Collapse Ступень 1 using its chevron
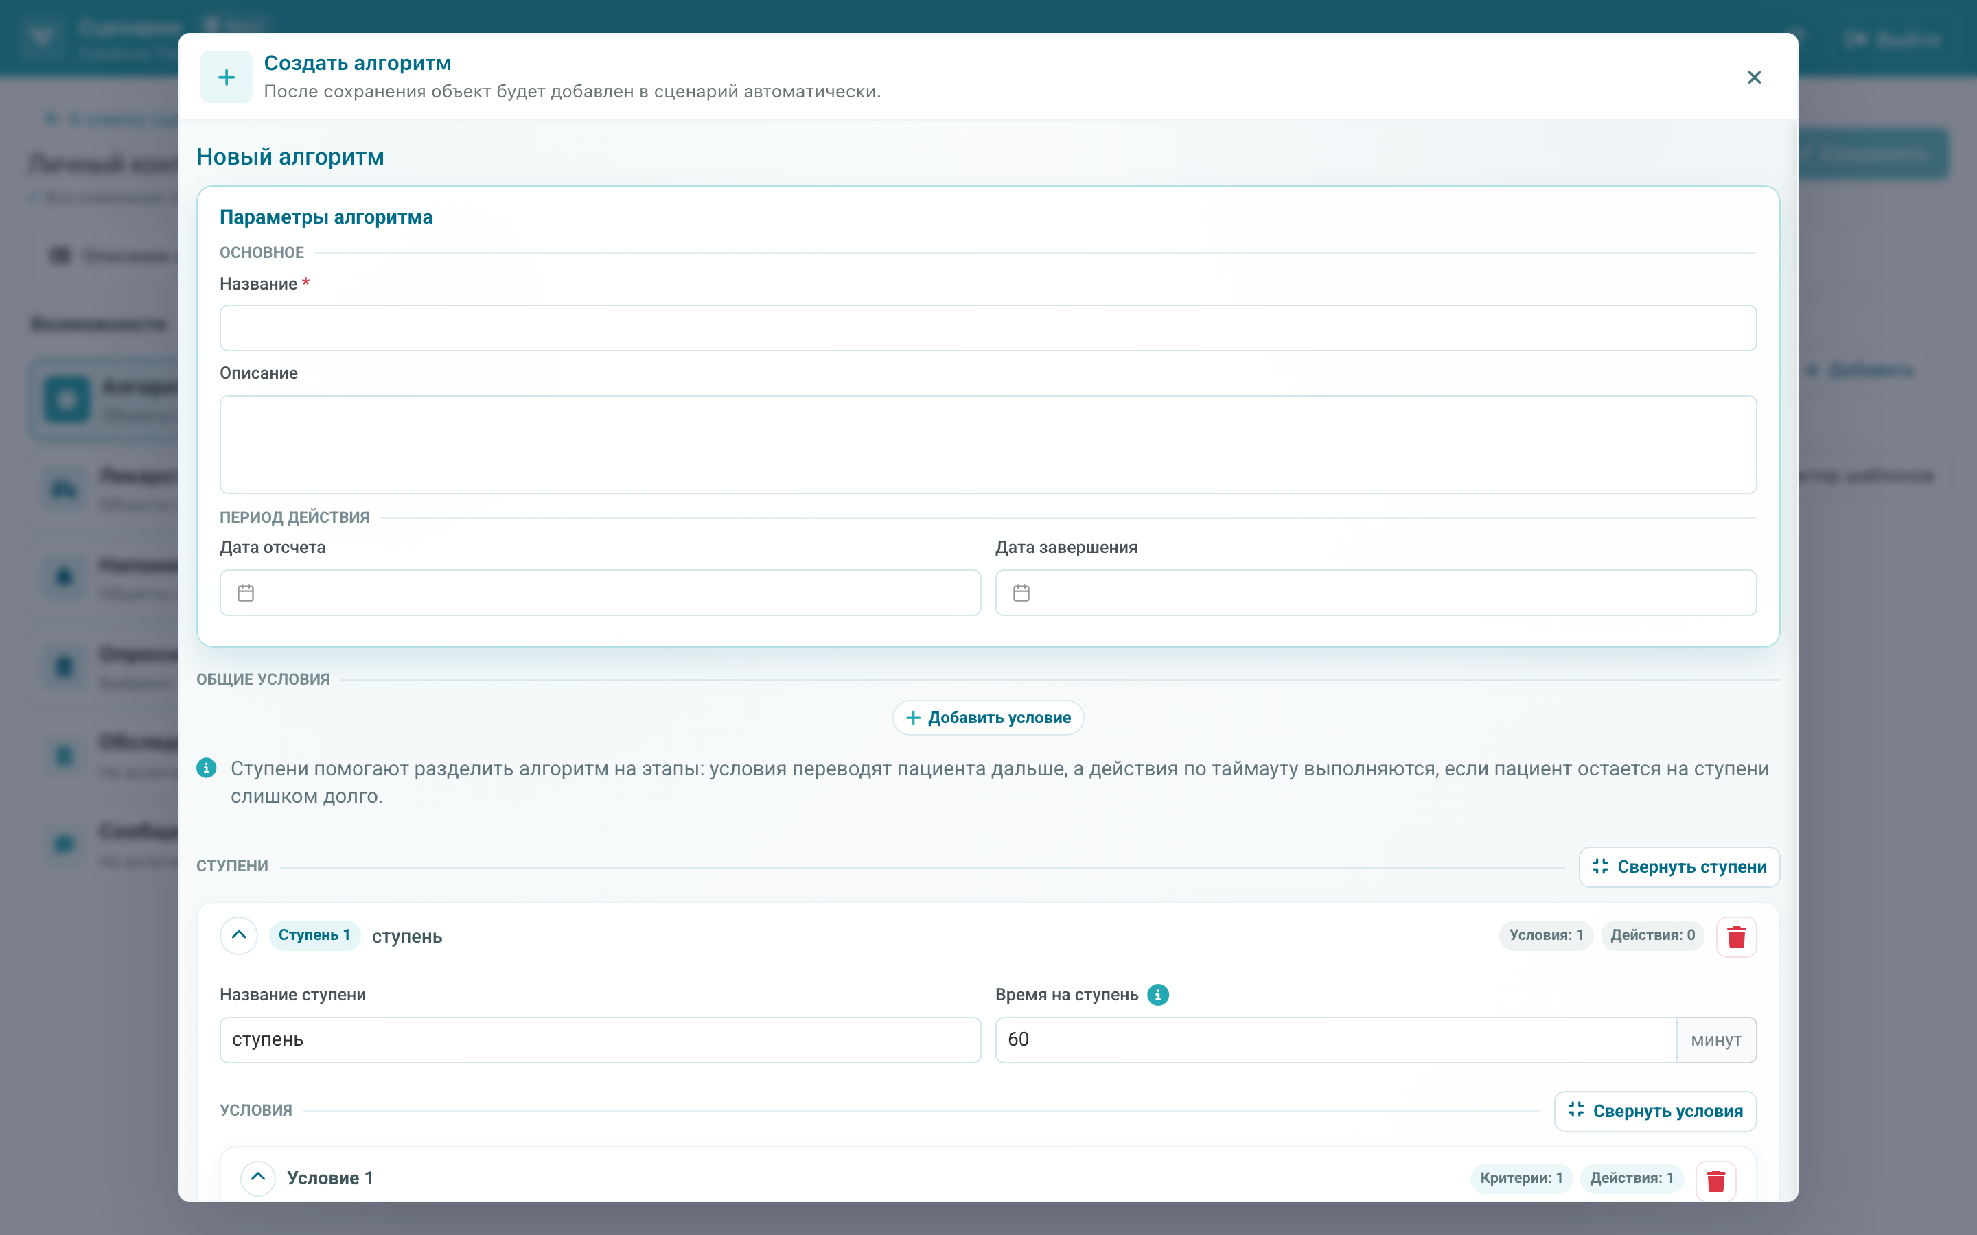This screenshot has height=1235, width=1977. click(239, 935)
